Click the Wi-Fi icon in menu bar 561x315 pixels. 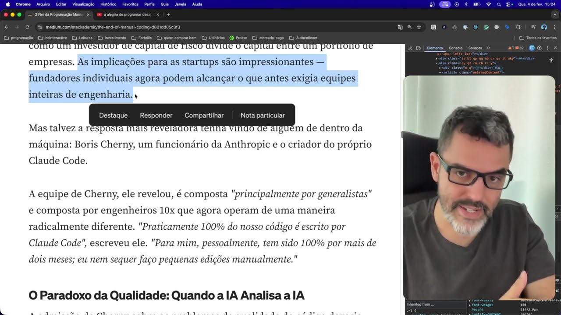click(489, 4)
